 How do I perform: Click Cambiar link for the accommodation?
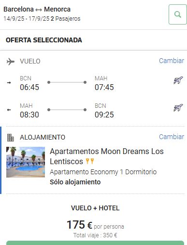coord(172,137)
